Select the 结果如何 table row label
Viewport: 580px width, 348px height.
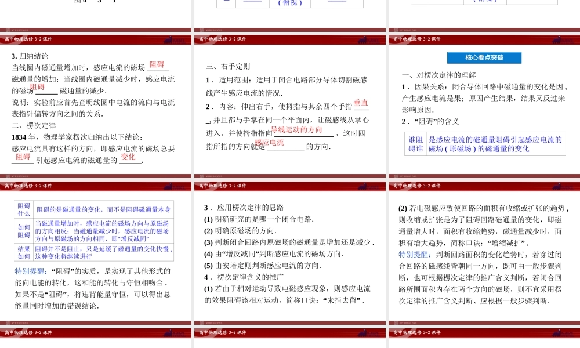tap(24, 252)
